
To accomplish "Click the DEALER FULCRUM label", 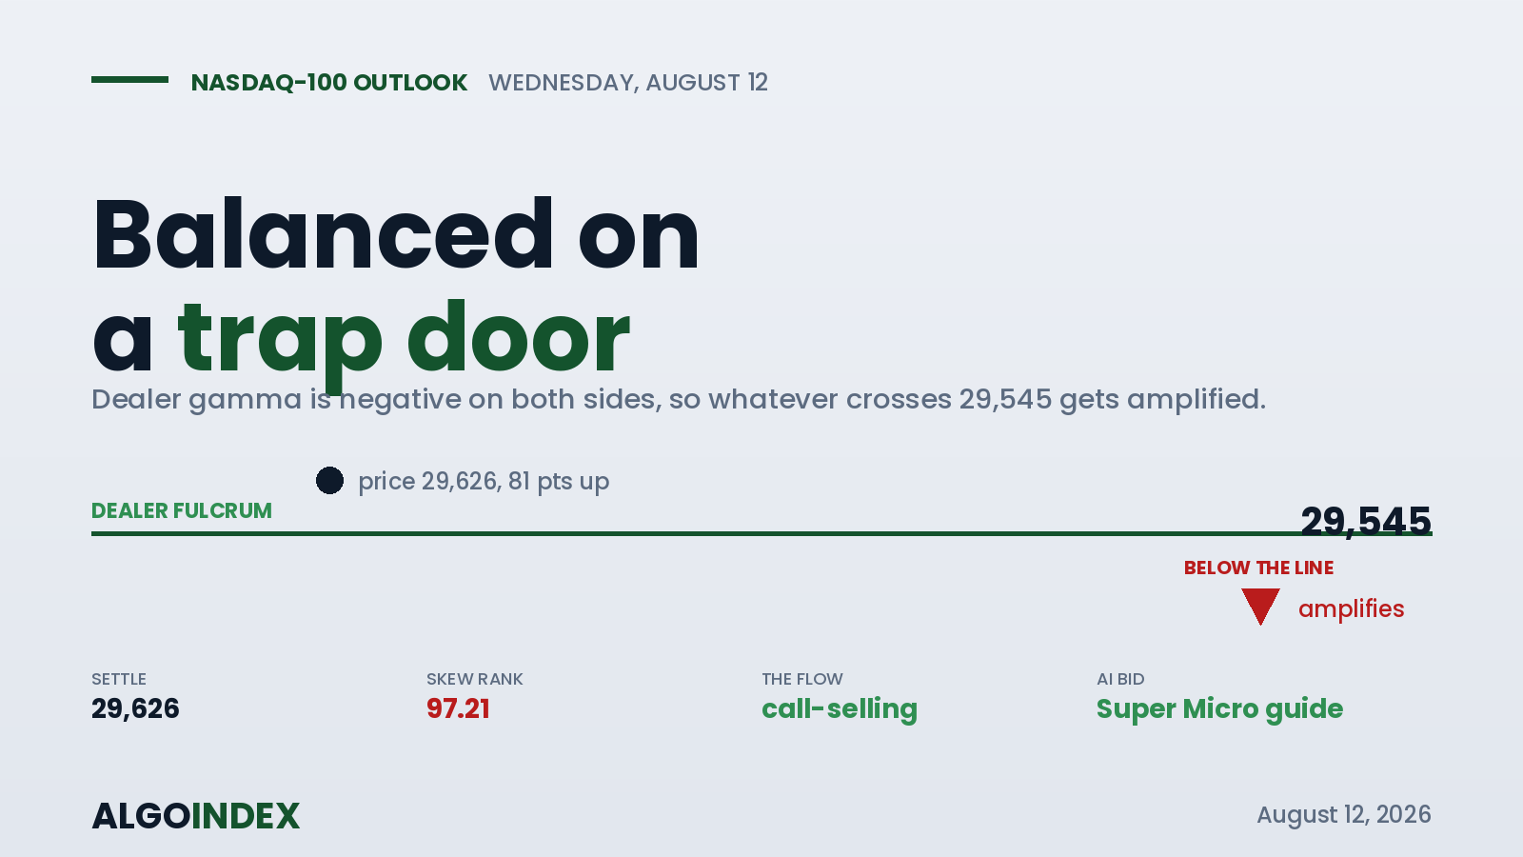I will tap(182, 510).
